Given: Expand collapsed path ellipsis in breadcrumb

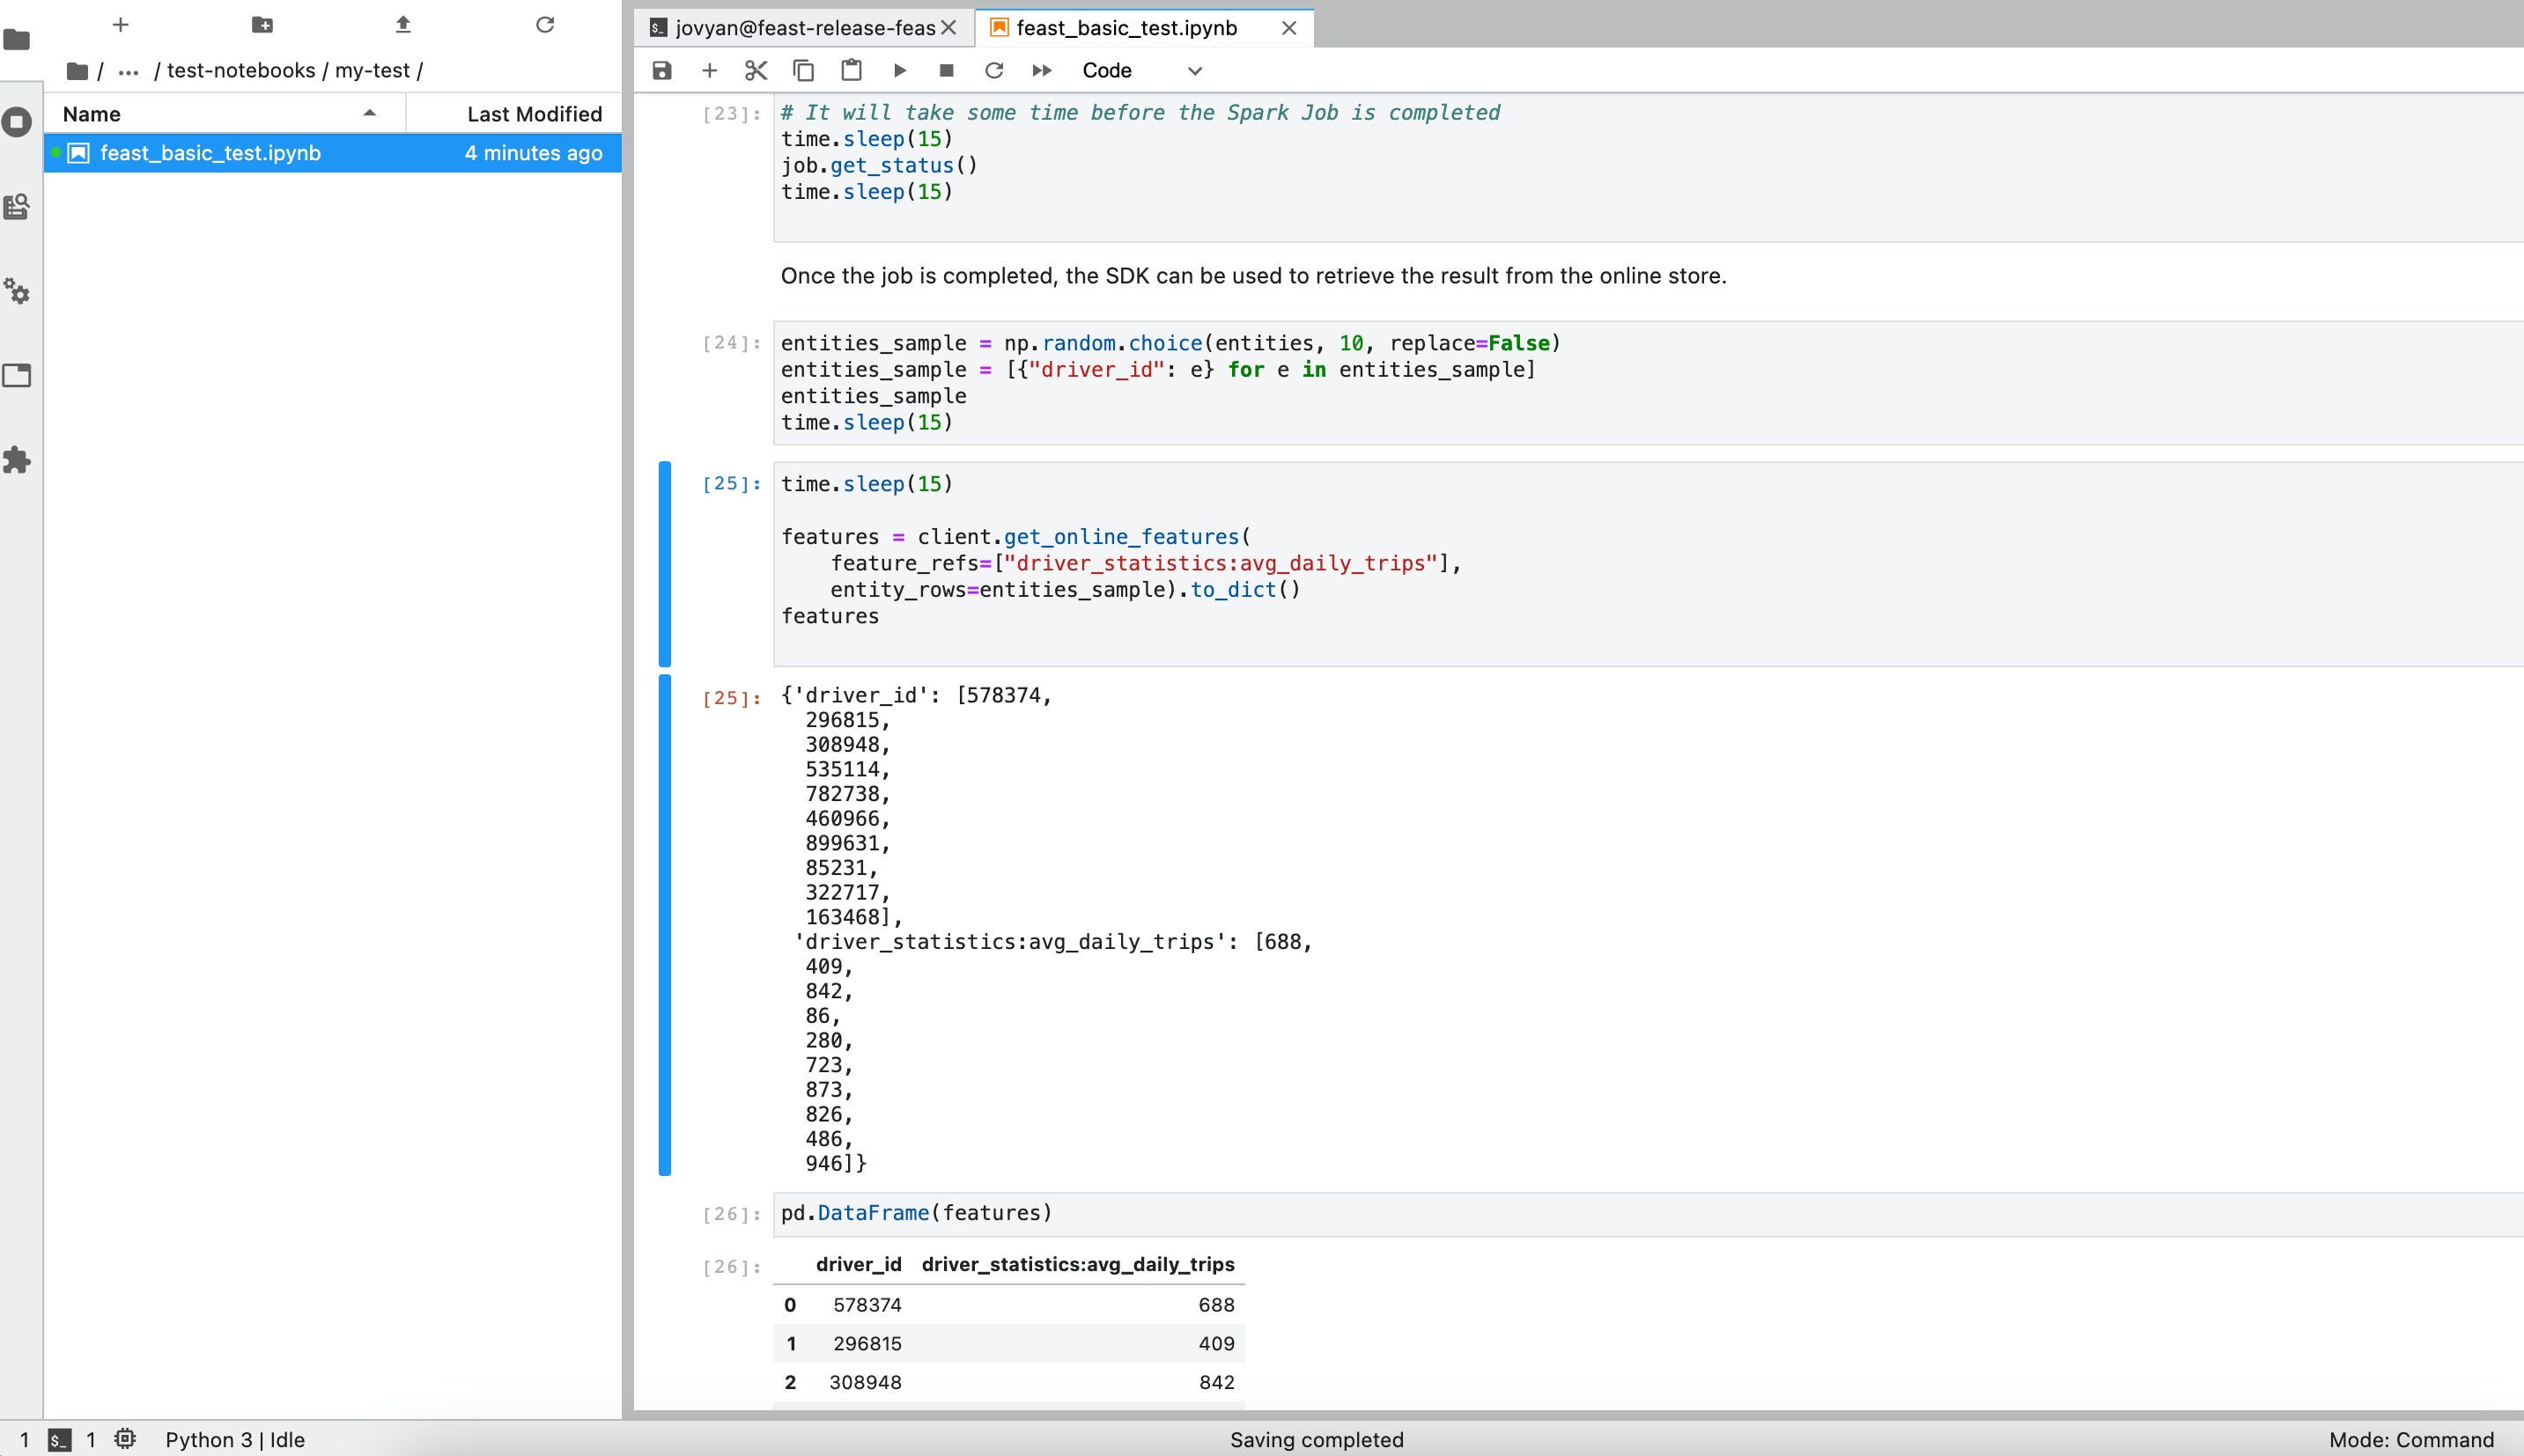Looking at the screenshot, I should click(128, 71).
